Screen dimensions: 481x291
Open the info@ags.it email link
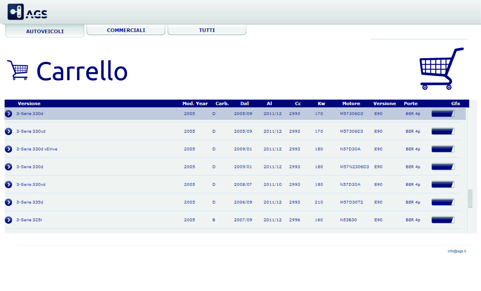point(457,251)
